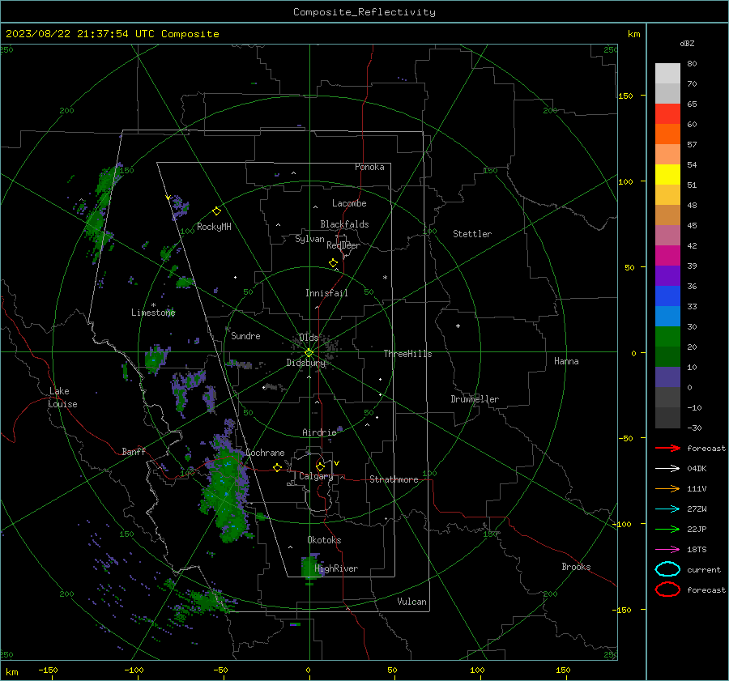729x681 pixels.
Task: Click the red forecast arrow in legend
Action: click(x=667, y=448)
